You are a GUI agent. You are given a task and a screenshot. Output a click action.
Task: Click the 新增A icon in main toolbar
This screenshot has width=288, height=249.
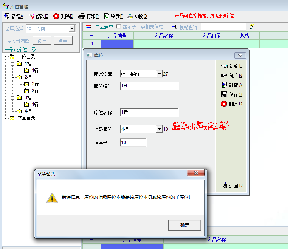click(6, 16)
